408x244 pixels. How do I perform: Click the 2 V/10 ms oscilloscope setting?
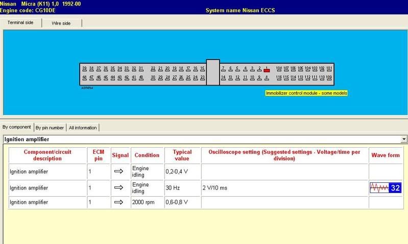click(x=215, y=187)
